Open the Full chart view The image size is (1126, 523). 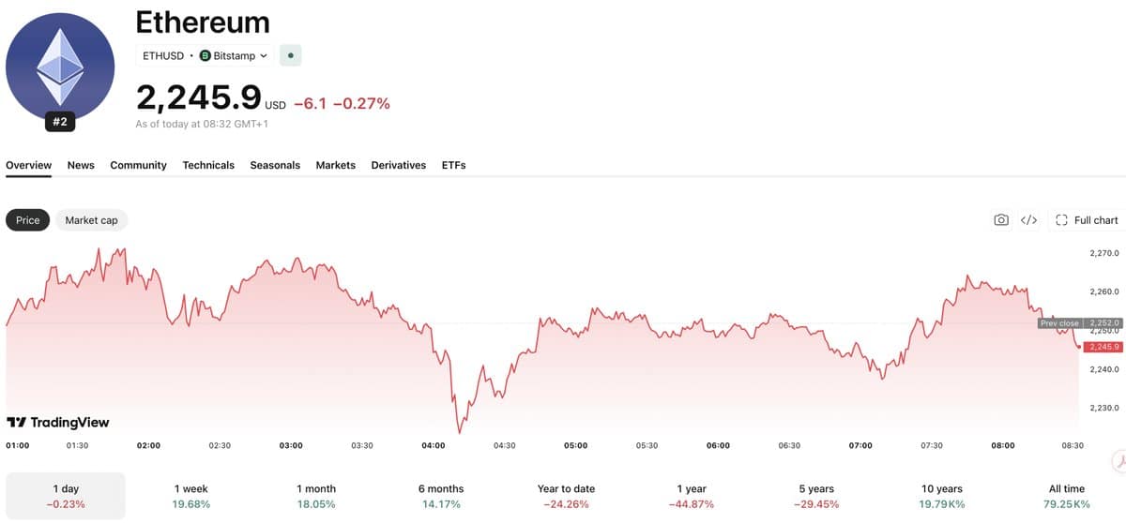[x=1087, y=220]
